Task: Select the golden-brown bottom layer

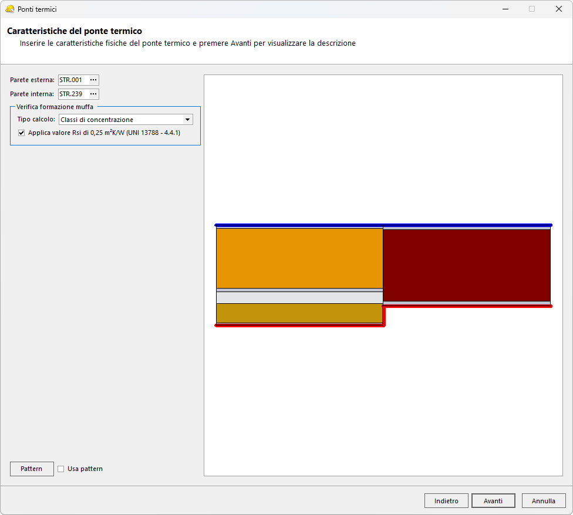Action: tap(299, 313)
